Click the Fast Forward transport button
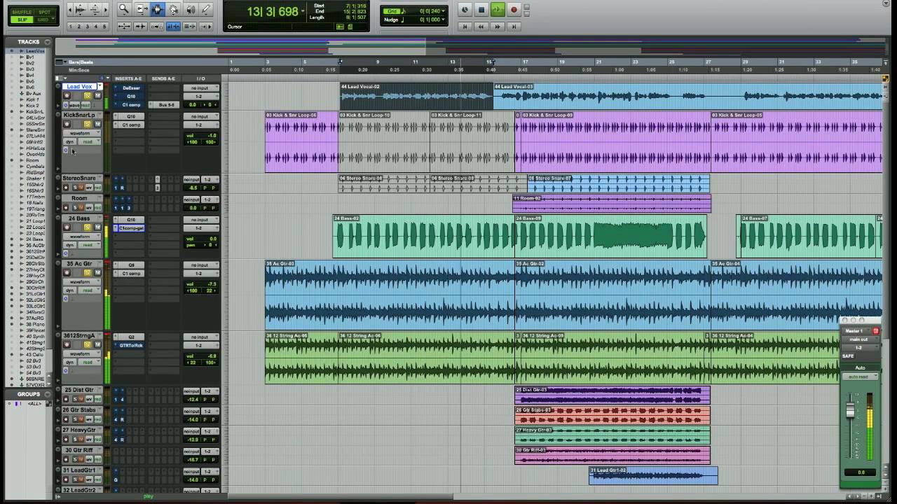 coord(498,27)
